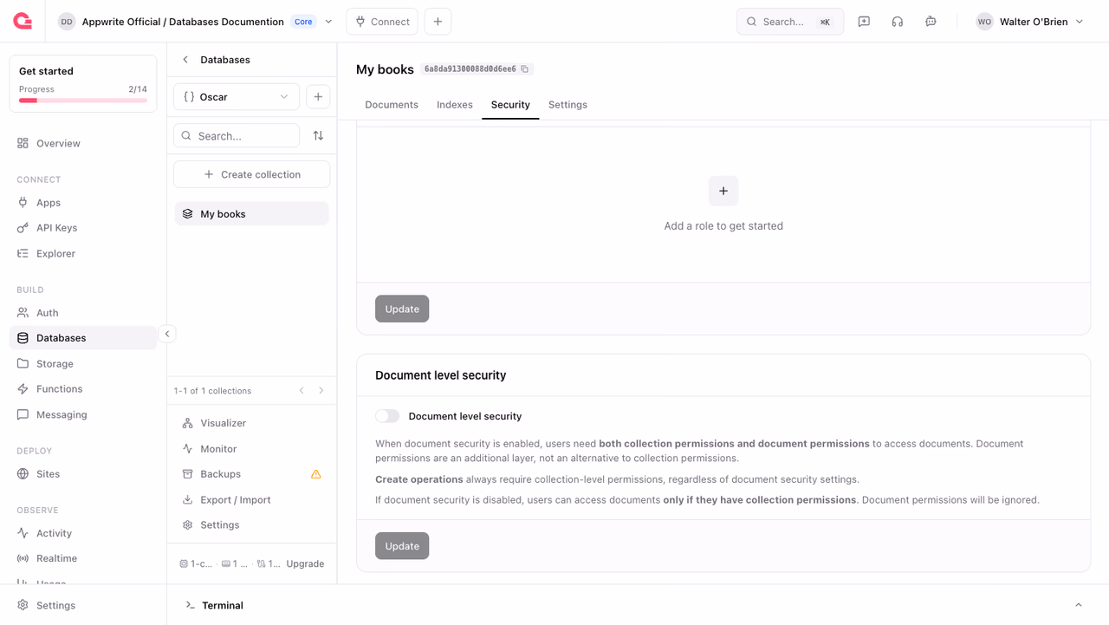Open Walter O'Brien account menu

click(x=1030, y=22)
